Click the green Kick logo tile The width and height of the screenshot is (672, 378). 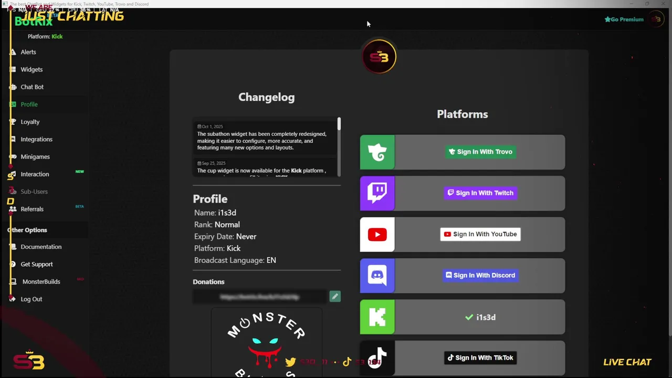[377, 317]
